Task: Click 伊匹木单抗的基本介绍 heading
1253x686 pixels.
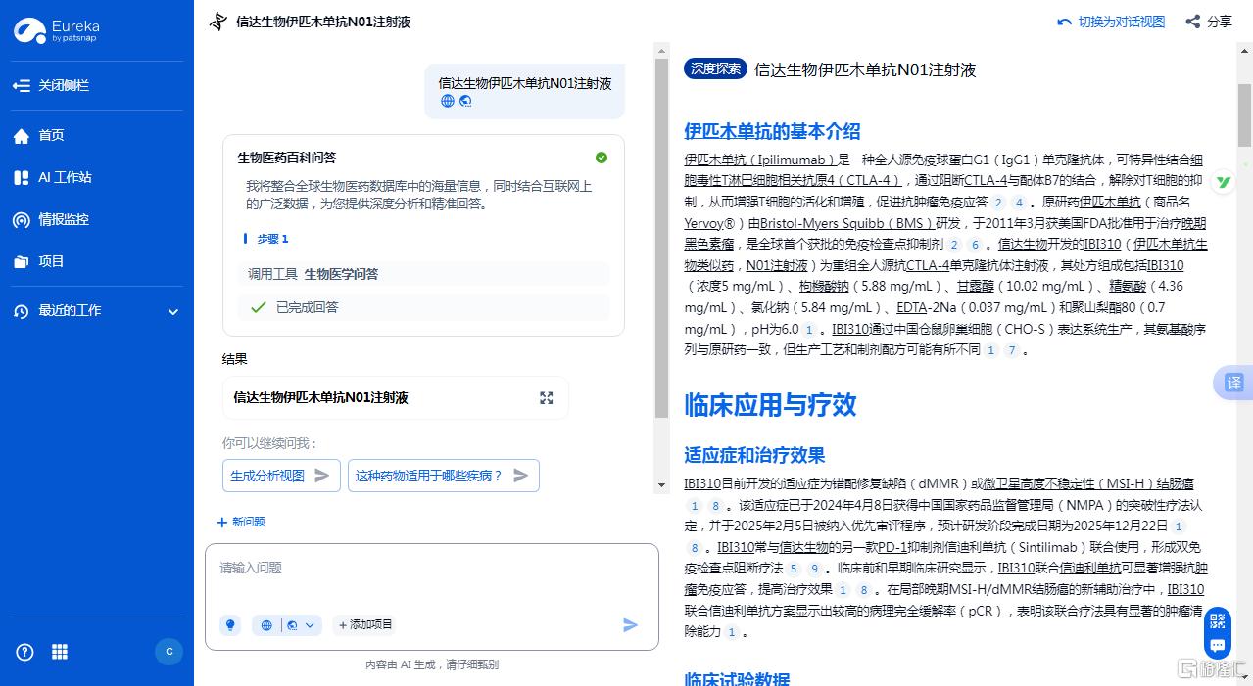Action: pyautogui.click(x=772, y=131)
